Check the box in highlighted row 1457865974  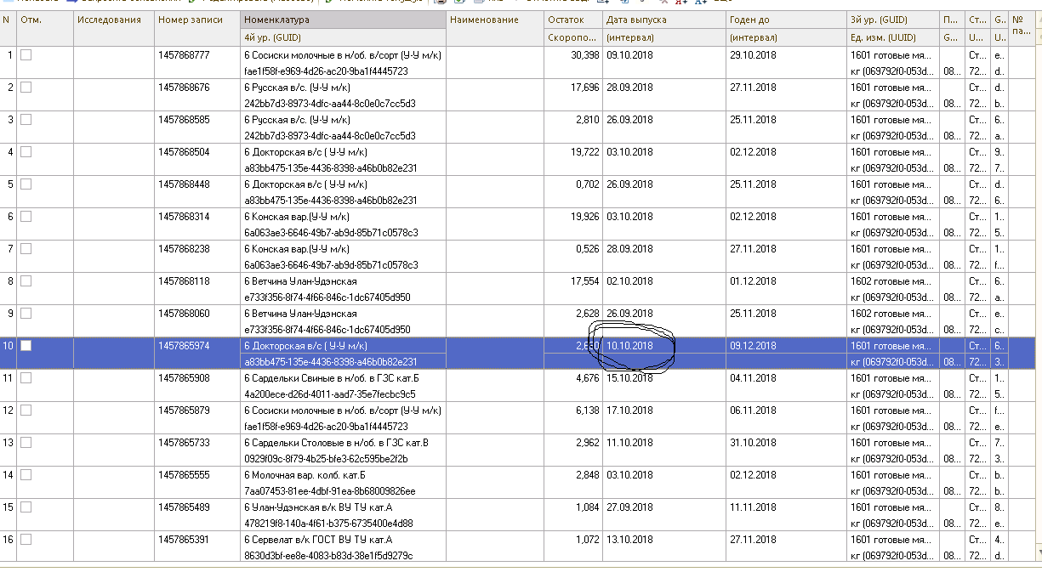coord(26,345)
